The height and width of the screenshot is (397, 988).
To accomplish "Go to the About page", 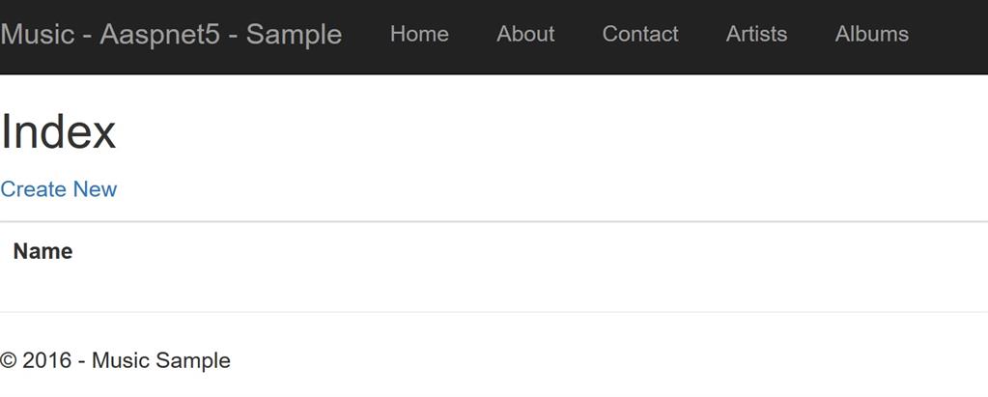I will click(525, 35).
